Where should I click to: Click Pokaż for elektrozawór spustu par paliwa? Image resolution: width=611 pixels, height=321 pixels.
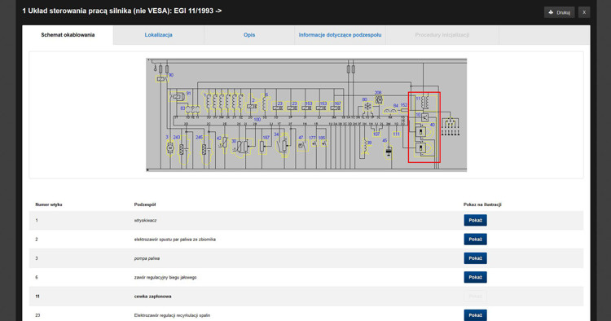click(476, 240)
